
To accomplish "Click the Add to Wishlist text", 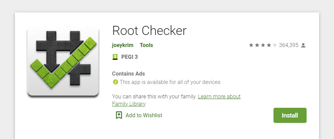I will [x=144, y=115].
